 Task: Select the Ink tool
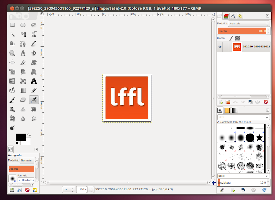[12, 109]
